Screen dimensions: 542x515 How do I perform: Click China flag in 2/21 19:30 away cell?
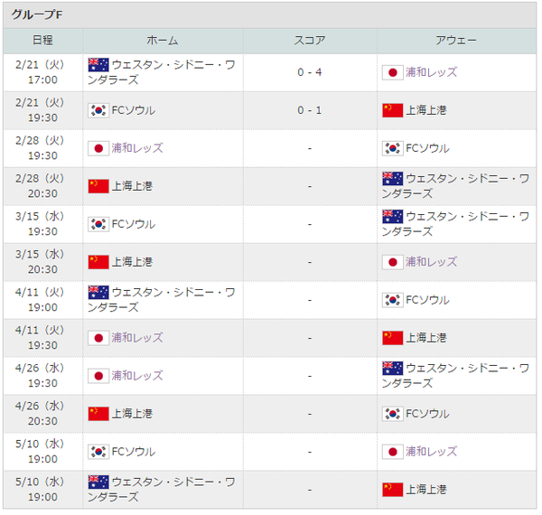[x=393, y=110]
